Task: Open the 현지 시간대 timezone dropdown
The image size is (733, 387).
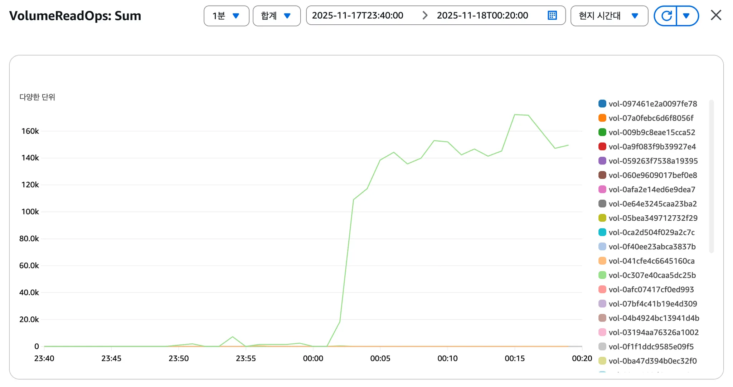Action: (x=609, y=16)
